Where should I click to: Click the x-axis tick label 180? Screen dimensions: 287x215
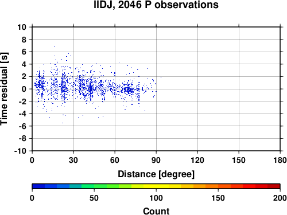pos(280,160)
